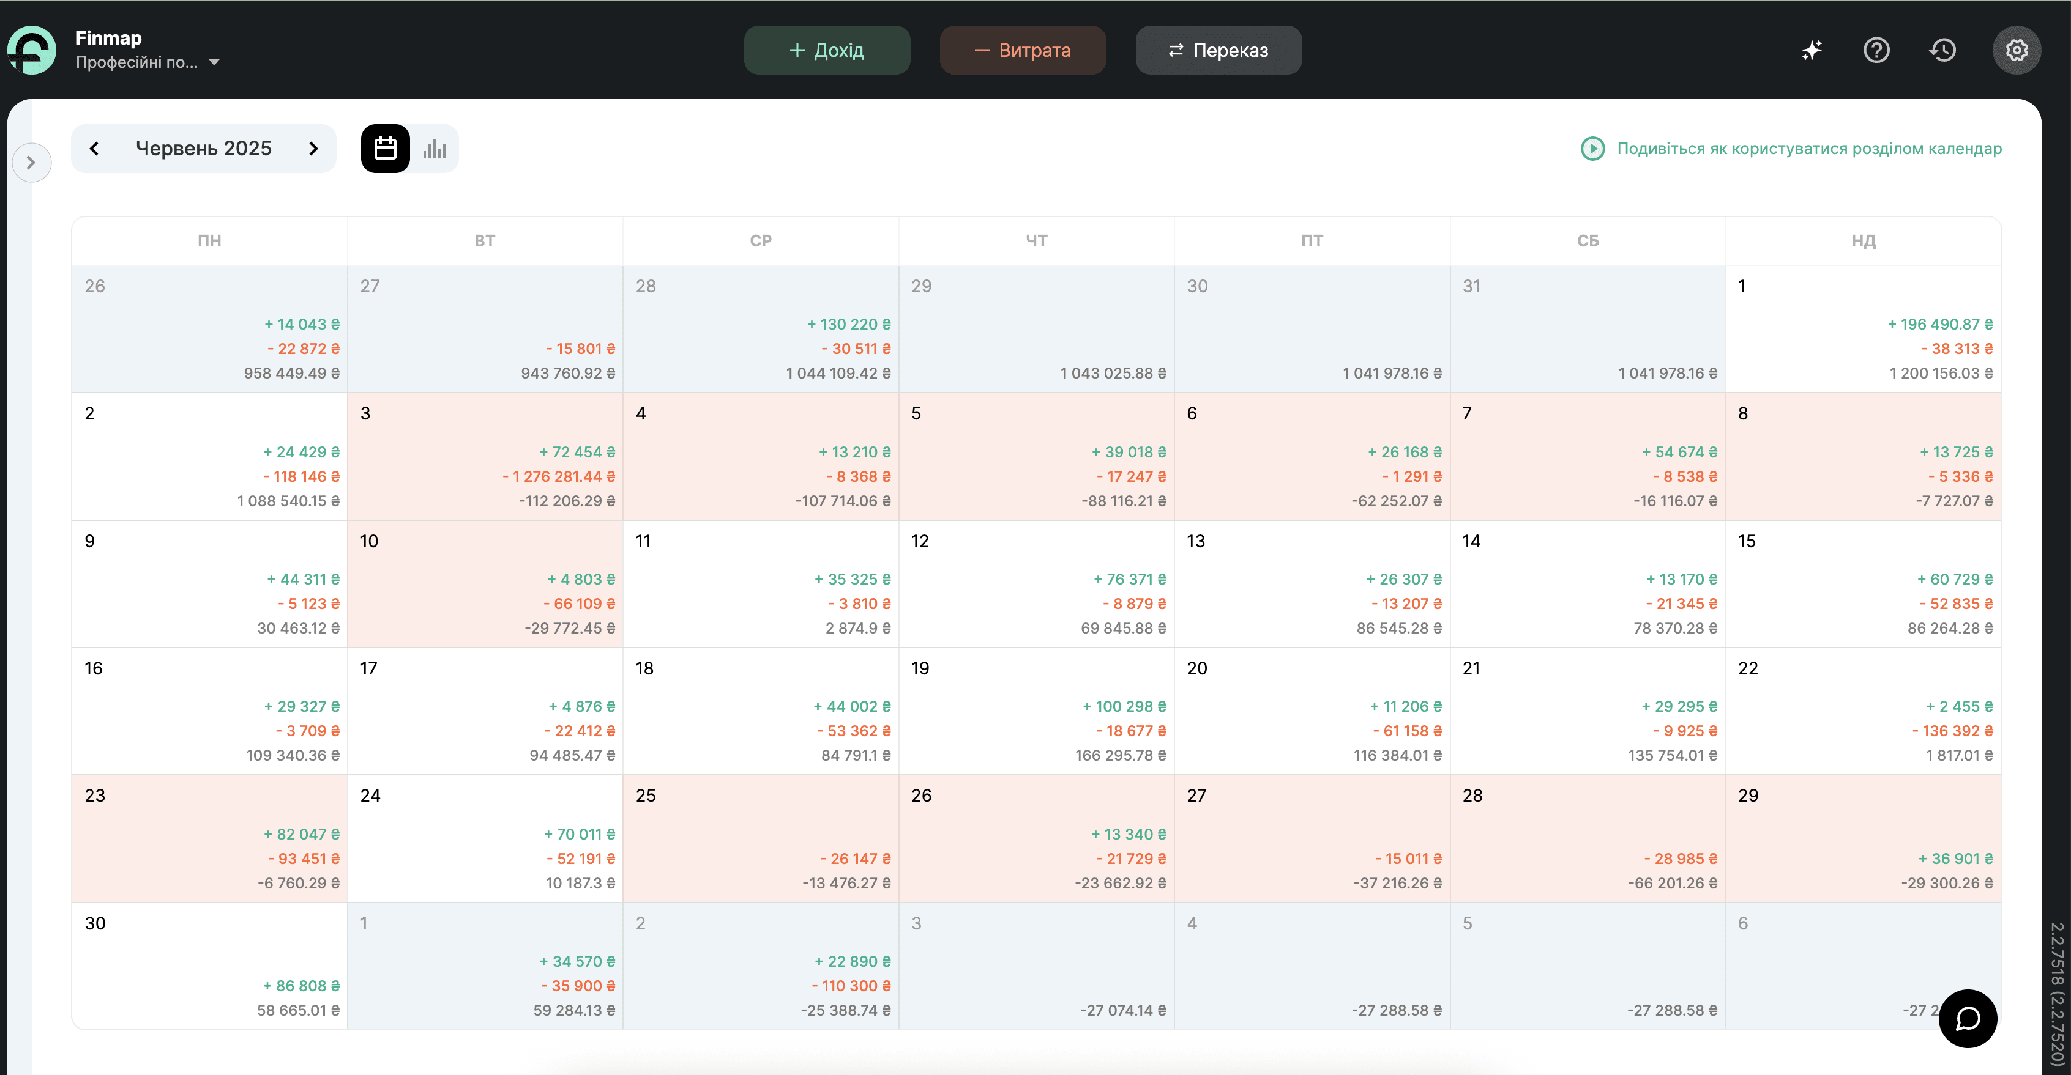
Task: Select the June 3 calendar day cell
Action: (x=485, y=456)
